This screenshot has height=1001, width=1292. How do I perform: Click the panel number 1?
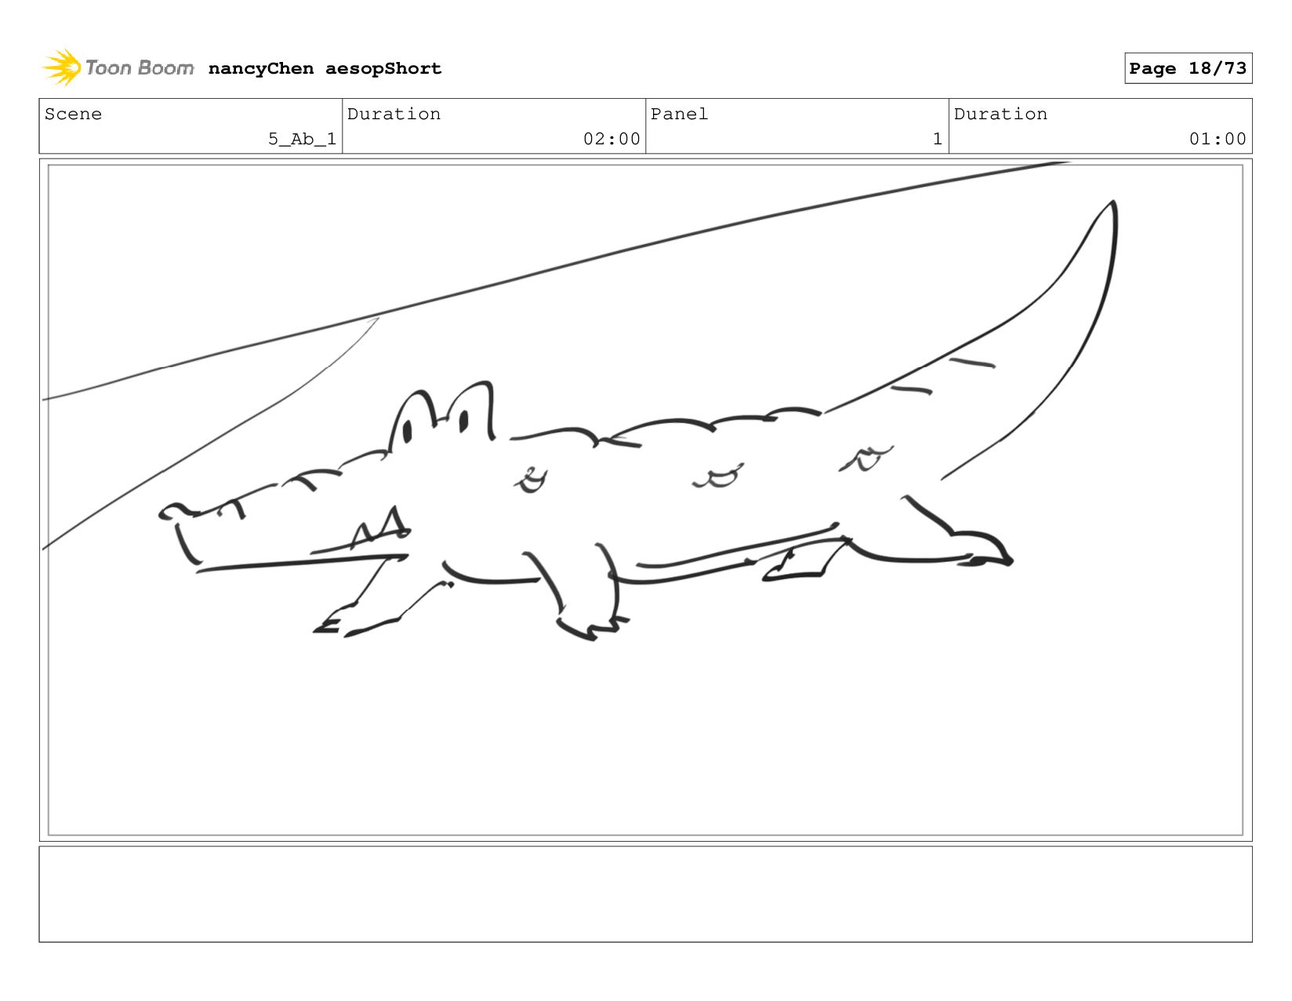[937, 139]
